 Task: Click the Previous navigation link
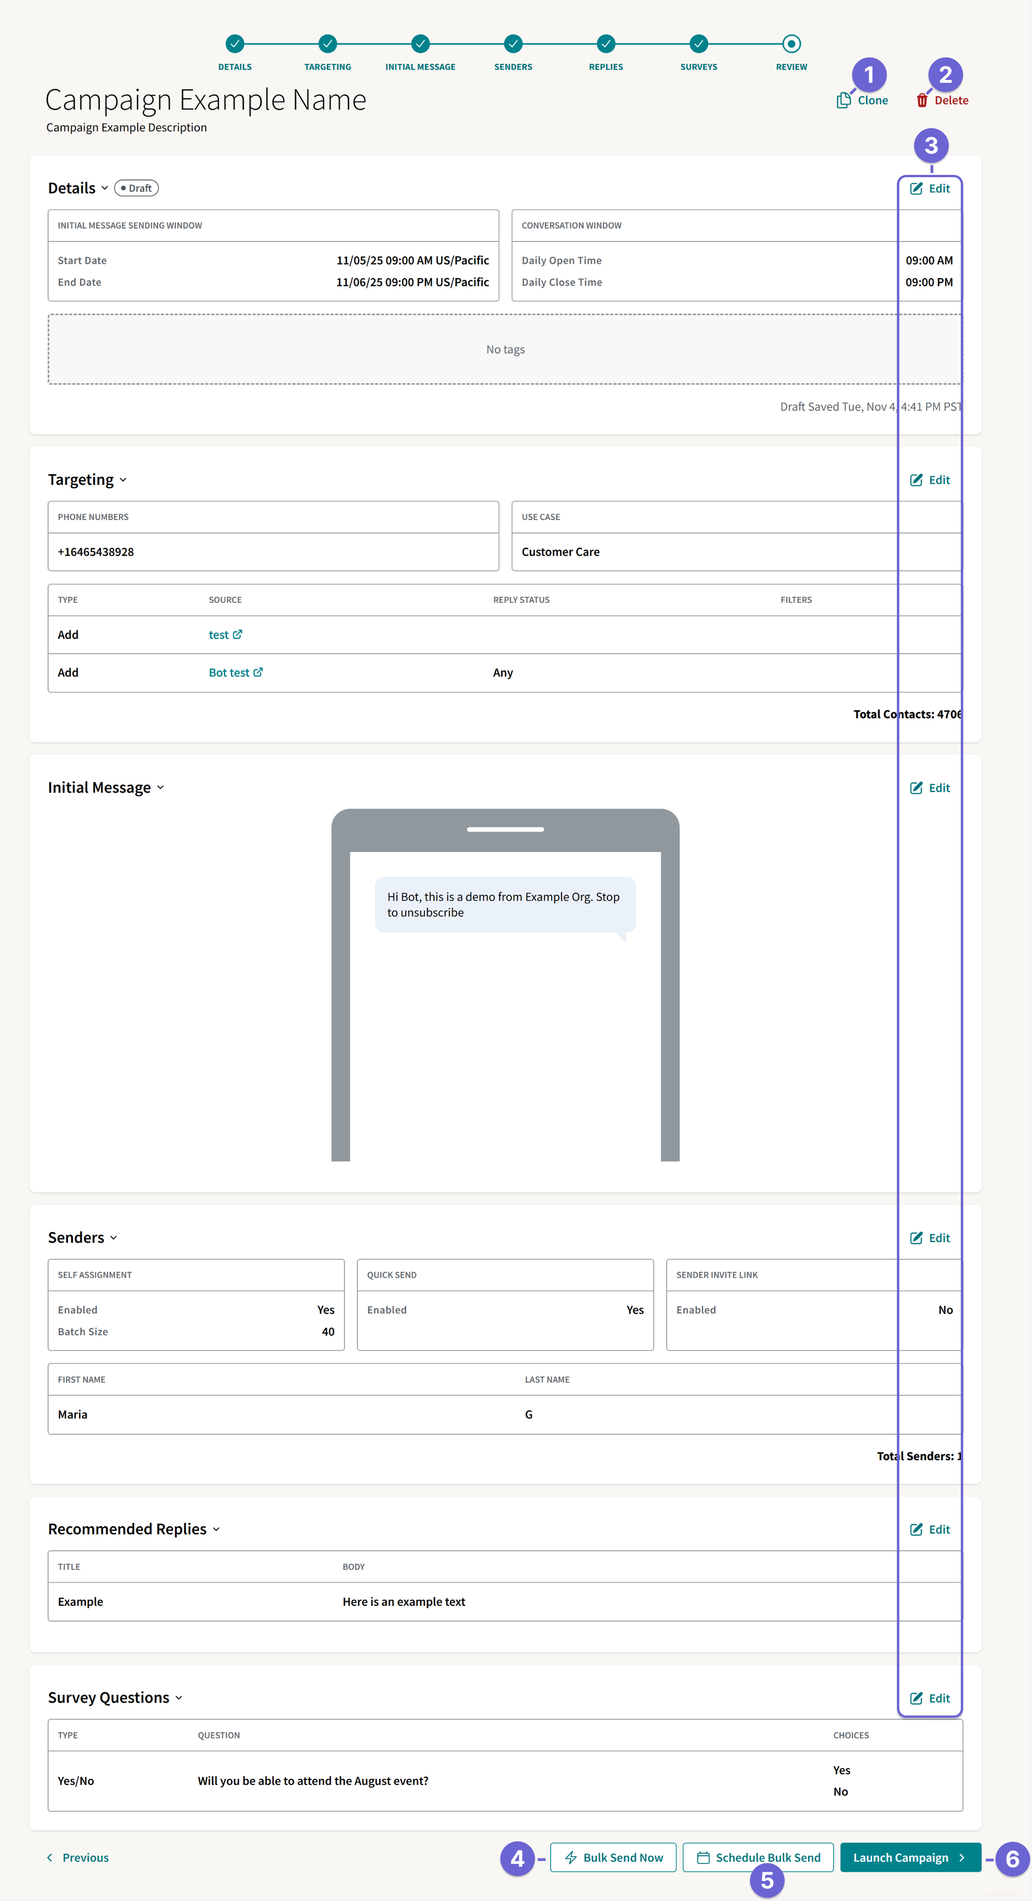coord(78,1858)
